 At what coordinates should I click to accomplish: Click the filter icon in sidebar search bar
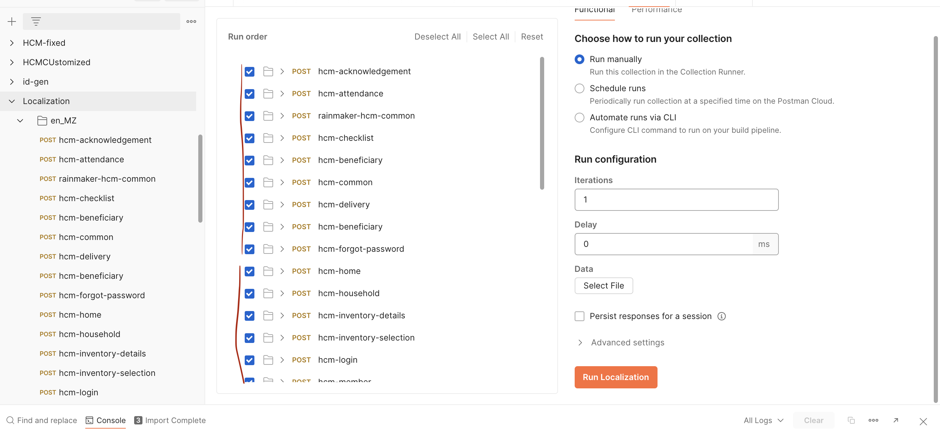[36, 21]
